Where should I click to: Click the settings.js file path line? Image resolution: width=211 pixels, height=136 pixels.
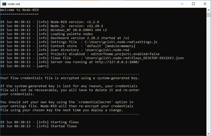click(x=79, y=42)
